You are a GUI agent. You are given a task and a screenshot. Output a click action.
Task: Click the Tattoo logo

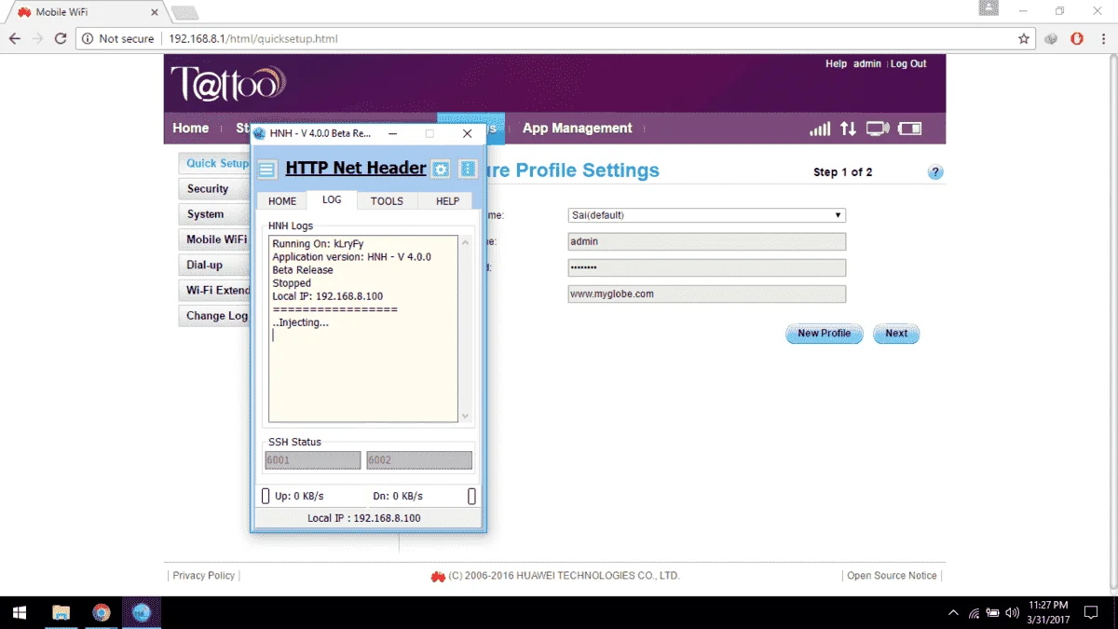227,84
